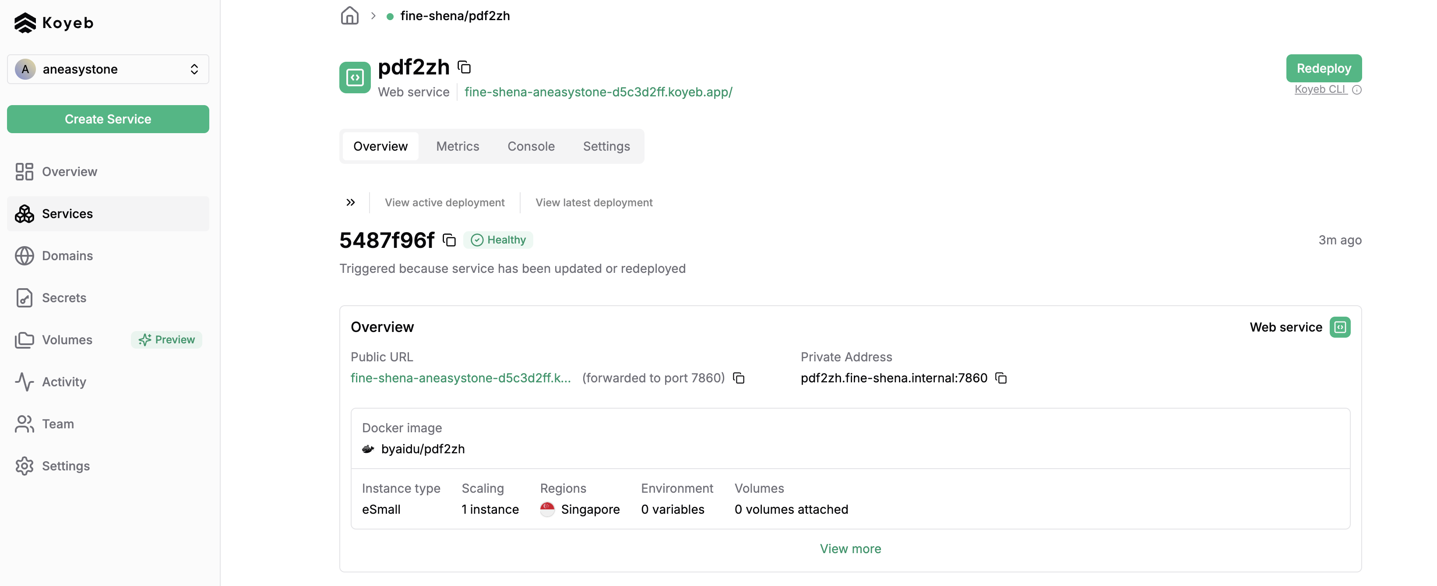Open Volumes in the sidebar
Image resolution: width=1437 pixels, height=586 pixels.
67,340
